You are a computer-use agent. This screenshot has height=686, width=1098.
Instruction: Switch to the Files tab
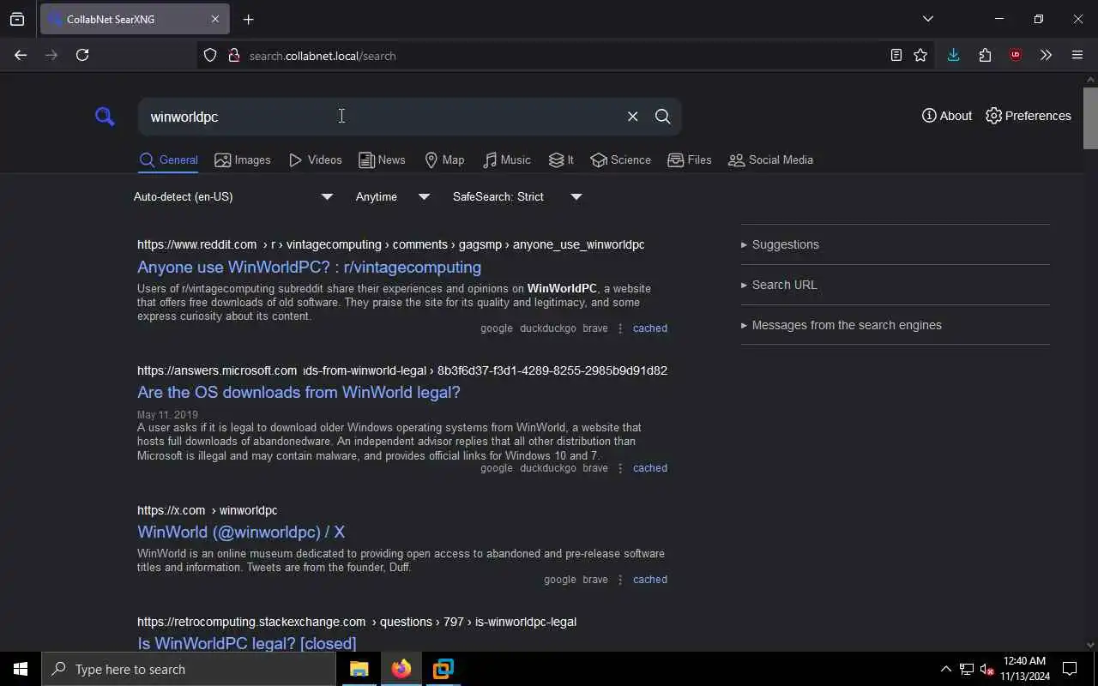(x=690, y=159)
